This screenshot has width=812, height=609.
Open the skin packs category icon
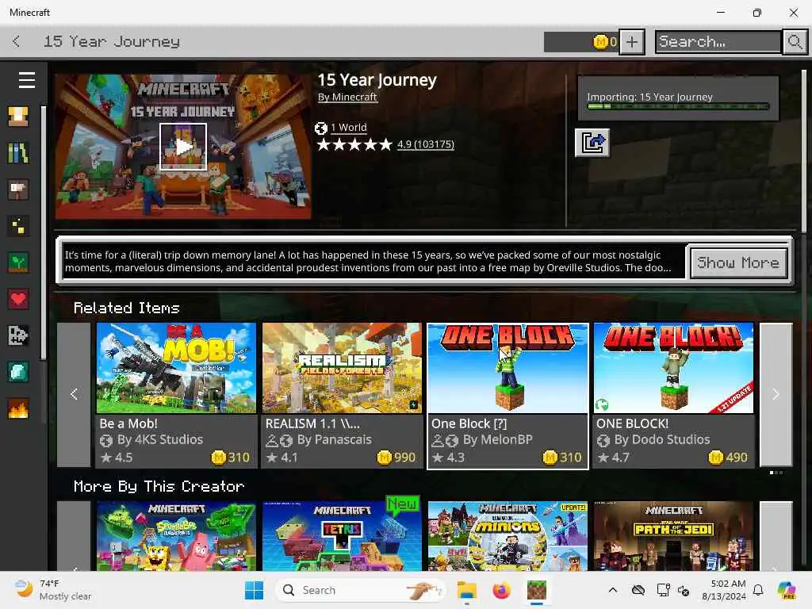pyautogui.click(x=18, y=117)
